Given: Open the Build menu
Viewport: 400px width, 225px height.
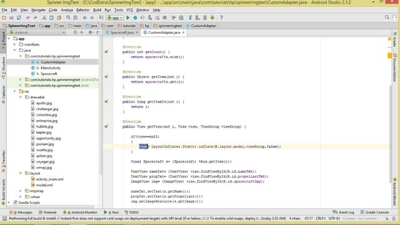Looking at the screenshot, I should pyautogui.click(x=97, y=10).
